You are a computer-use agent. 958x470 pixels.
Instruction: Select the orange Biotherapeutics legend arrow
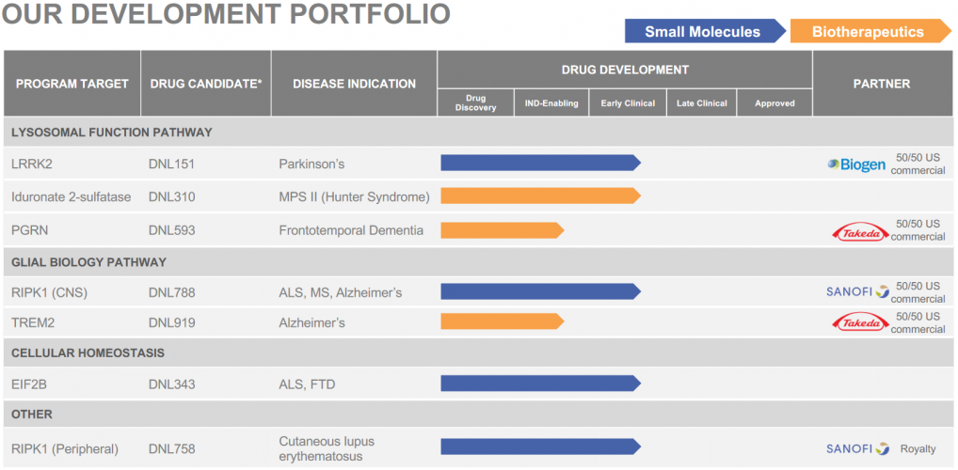coord(870,32)
